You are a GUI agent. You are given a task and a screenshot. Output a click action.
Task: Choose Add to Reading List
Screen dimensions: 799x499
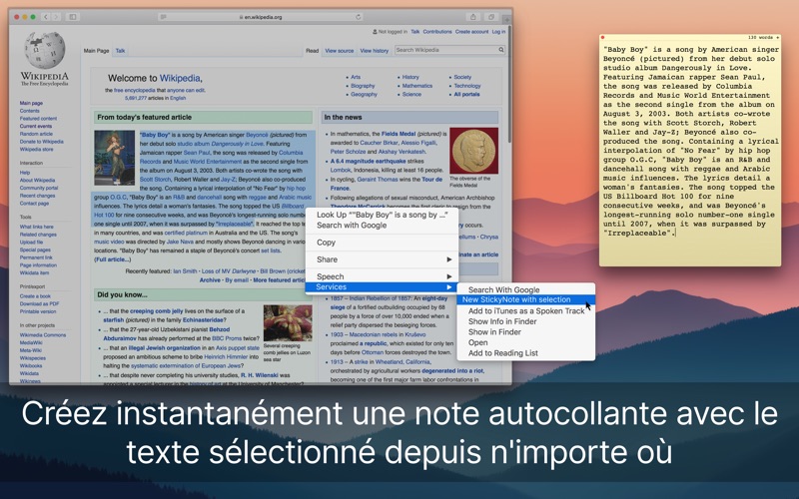(x=526, y=353)
